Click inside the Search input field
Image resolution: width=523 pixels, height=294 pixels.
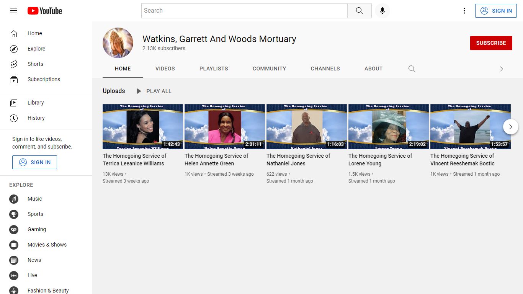[x=244, y=11]
